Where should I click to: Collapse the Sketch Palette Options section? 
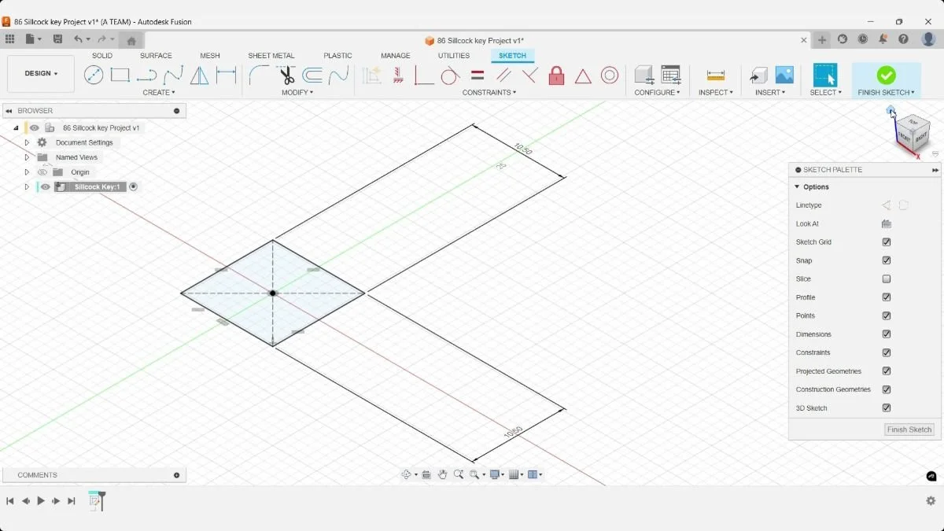point(797,187)
